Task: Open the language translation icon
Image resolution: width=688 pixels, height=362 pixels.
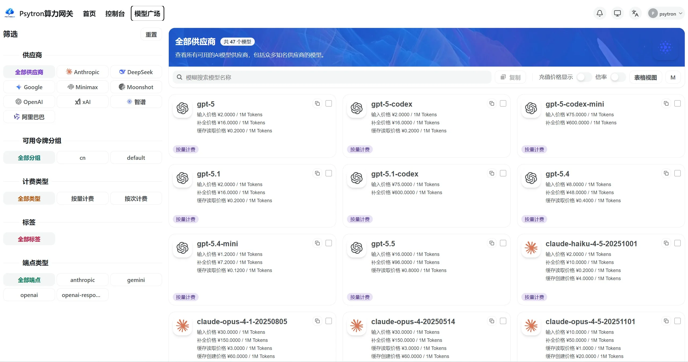Action: pos(635,13)
